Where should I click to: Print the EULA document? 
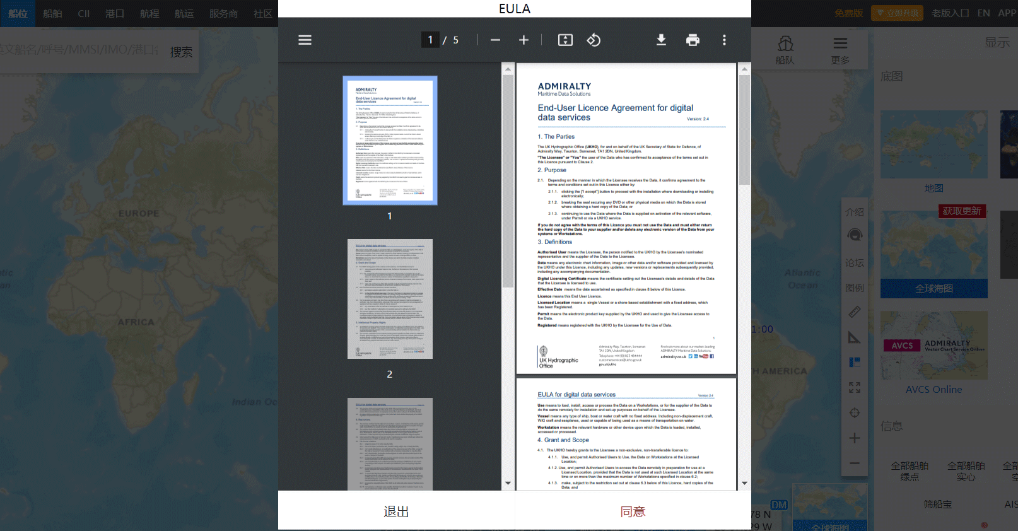point(693,40)
